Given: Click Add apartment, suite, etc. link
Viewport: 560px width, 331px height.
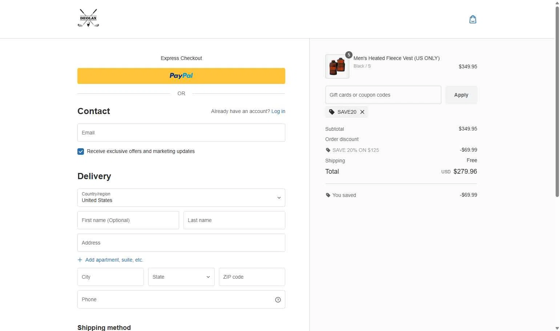Looking at the screenshot, I should pyautogui.click(x=114, y=260).
